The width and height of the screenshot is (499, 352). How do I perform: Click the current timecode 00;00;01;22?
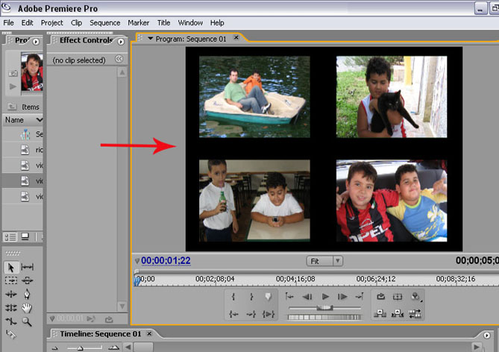coord(166,260)
